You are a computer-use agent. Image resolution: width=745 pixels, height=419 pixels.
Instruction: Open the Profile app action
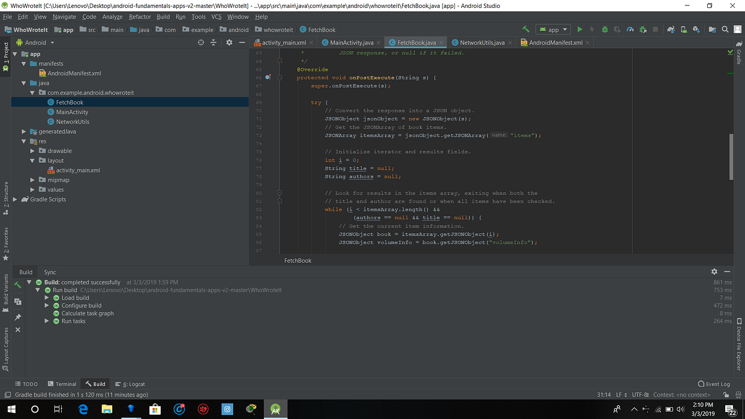coord(630,30)
